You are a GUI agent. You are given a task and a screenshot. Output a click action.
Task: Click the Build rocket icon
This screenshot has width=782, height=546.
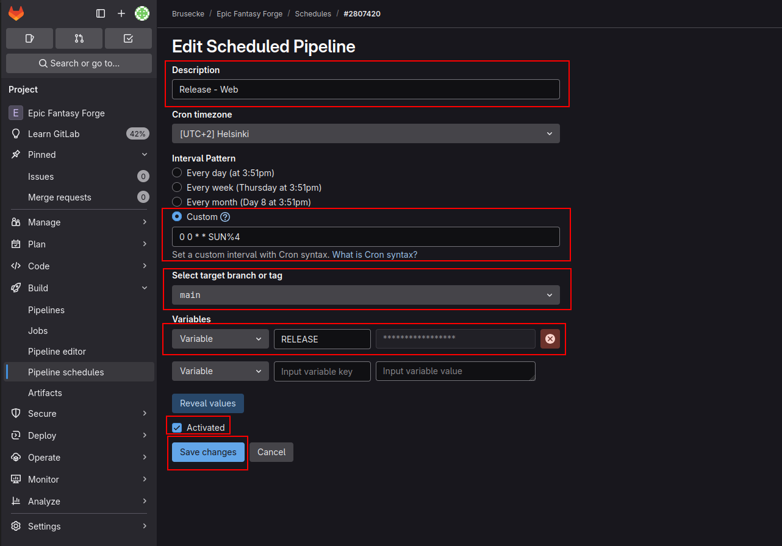(x=16, y=288)
